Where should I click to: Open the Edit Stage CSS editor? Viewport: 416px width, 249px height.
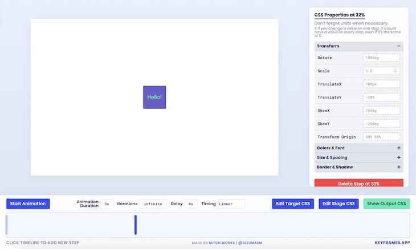tap(338, 204)
